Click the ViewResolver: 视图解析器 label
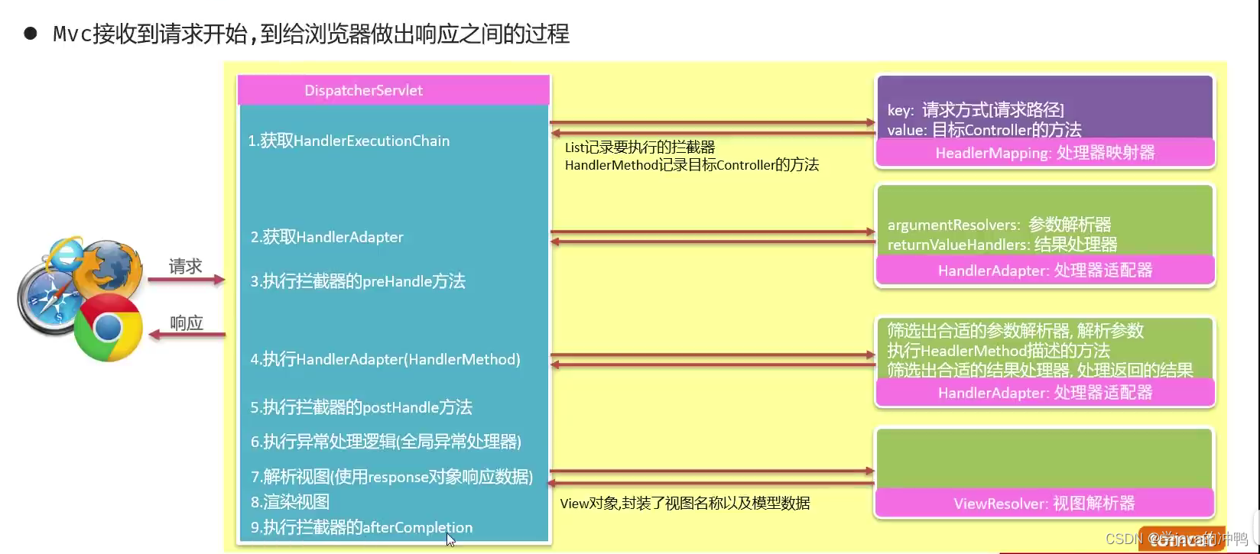1260x554 pixels. [x=1045, y=504]
